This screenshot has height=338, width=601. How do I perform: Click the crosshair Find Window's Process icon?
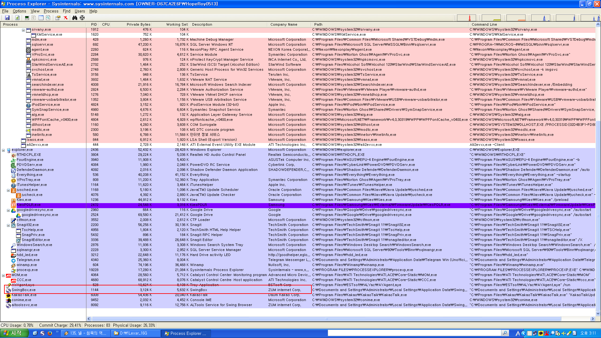[82, 18]
